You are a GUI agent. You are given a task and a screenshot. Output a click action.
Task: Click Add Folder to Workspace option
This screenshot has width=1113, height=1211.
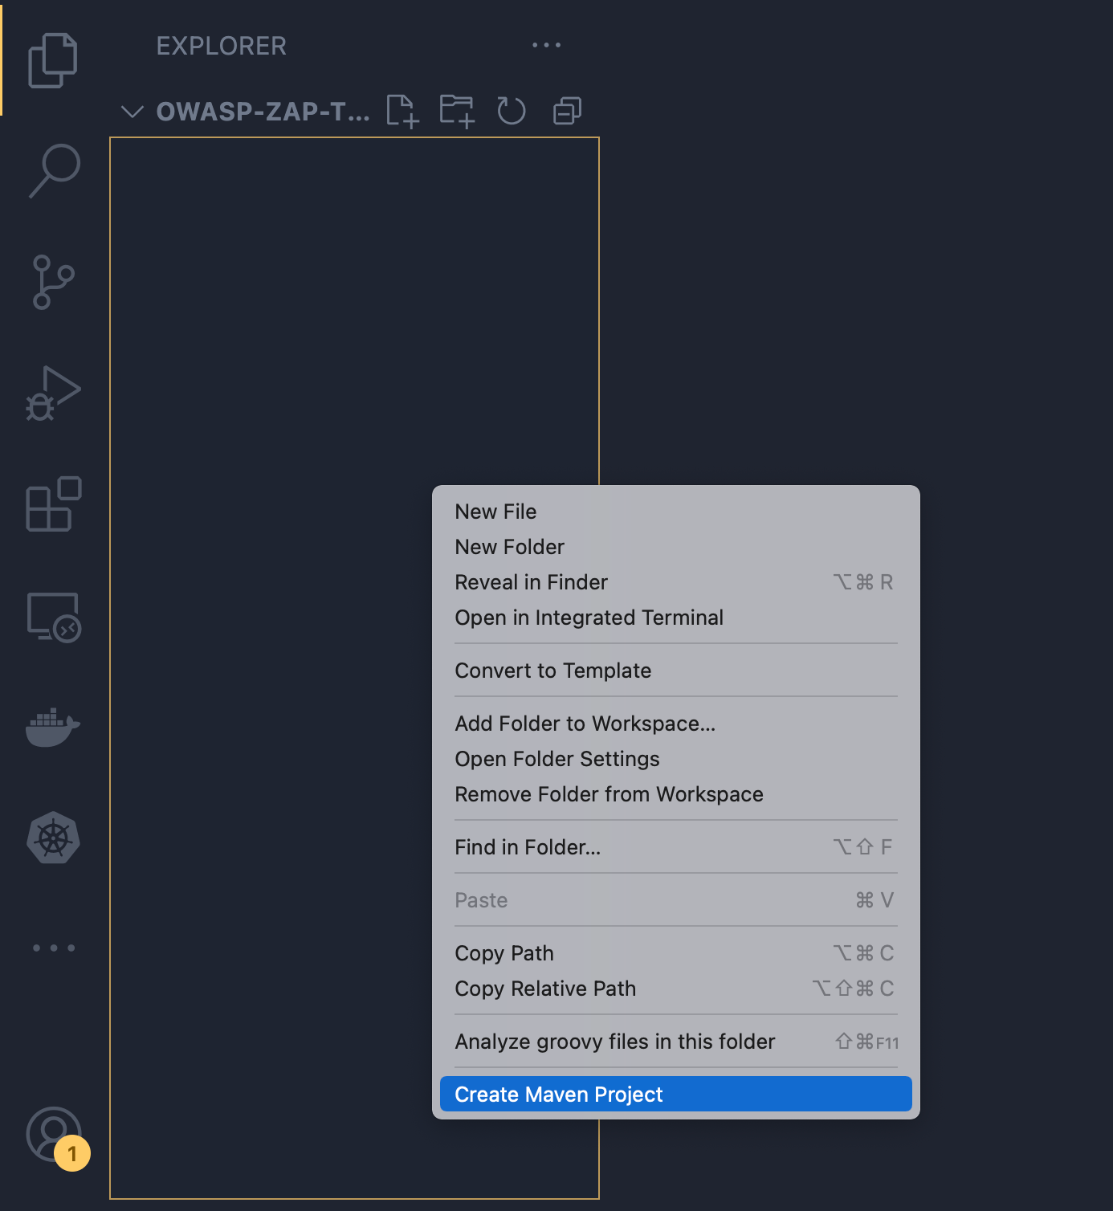(585, 723)
